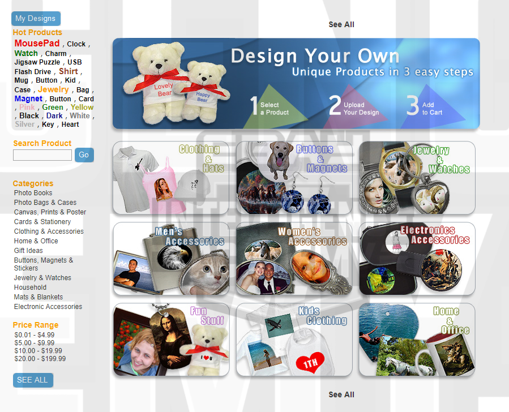Open the Home & Office tile
Image resolution: width=509 pixels, height=412 pixels.
pyautogui.click(x=417, y=340)
